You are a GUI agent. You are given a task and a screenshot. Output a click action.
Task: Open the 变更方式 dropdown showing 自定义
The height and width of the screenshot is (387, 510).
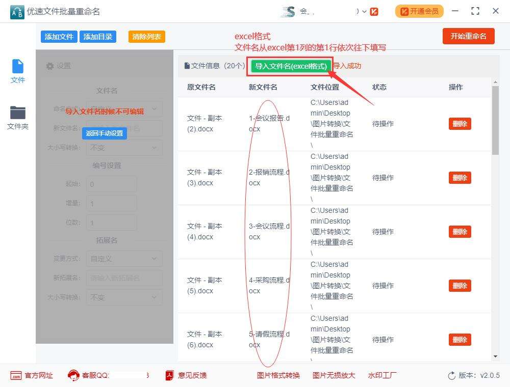(x=124, y=259)
